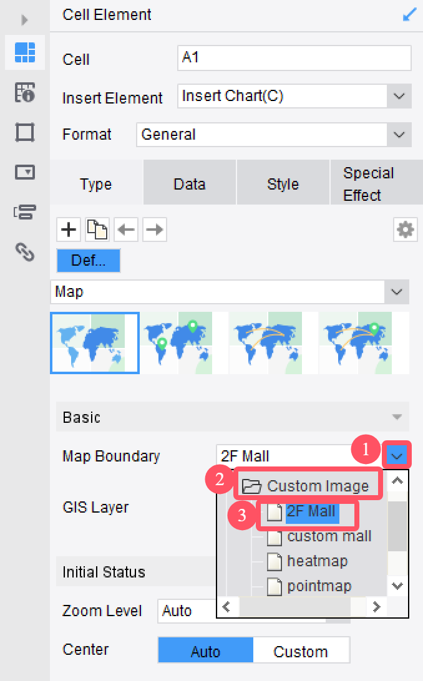
Task: Move chart right with right arrow
Action: coord(155,229)
